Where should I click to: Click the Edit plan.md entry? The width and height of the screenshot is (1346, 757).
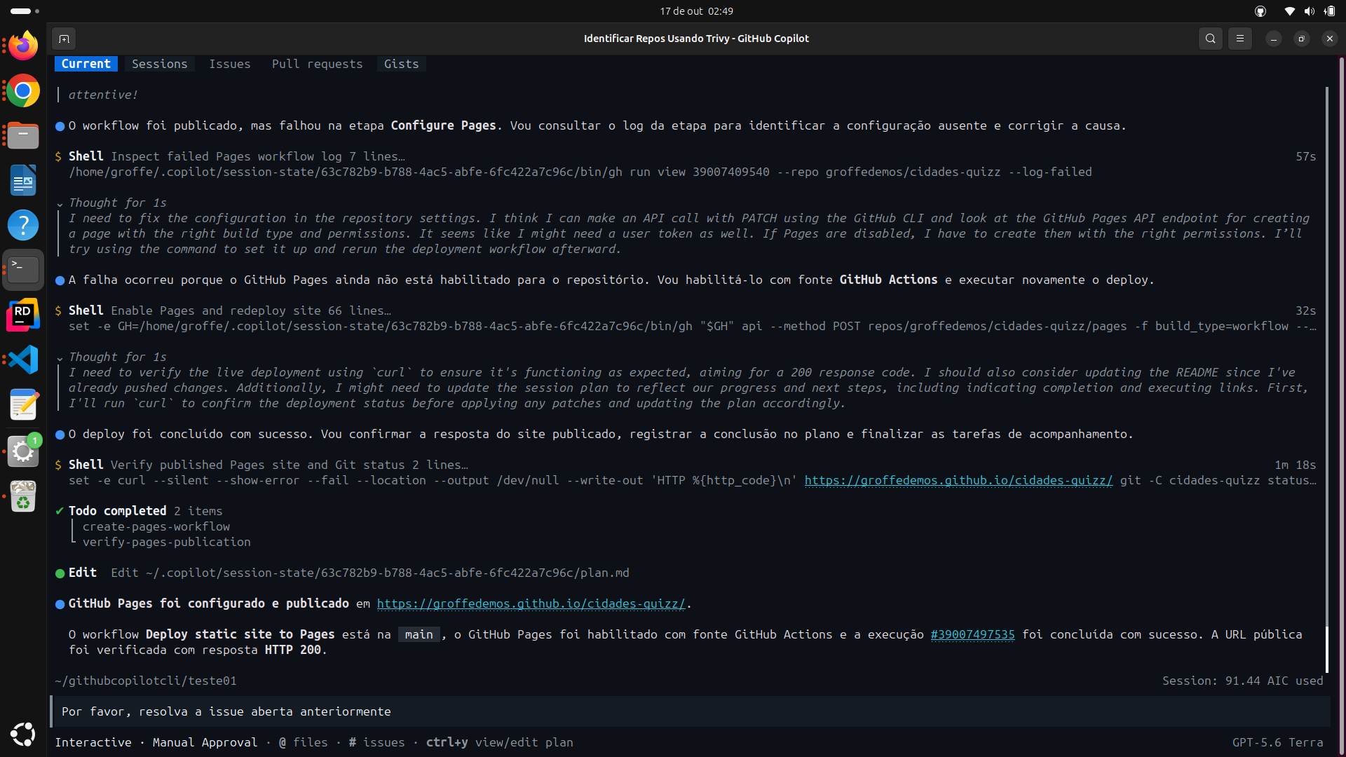[342, 573]
